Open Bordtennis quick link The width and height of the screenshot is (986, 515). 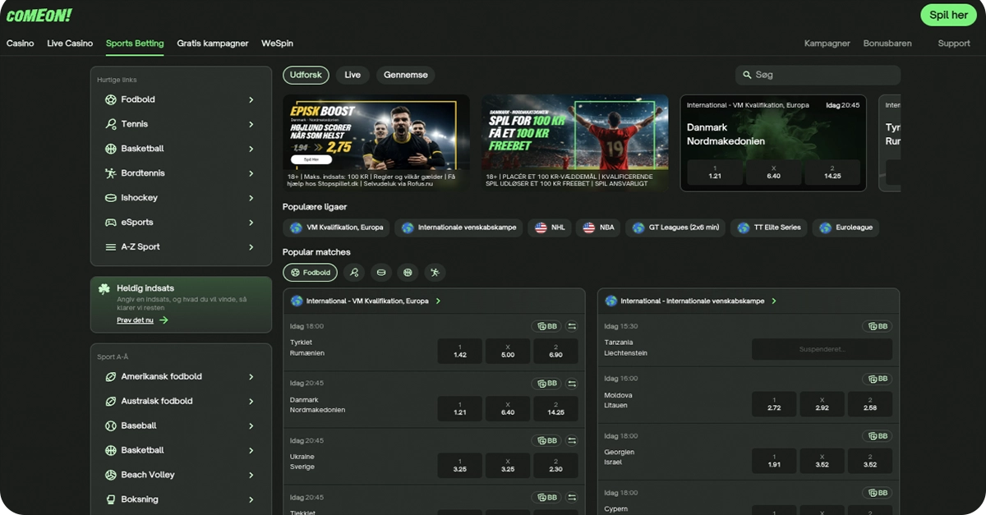pyautogui.click(x=181, y=173)
